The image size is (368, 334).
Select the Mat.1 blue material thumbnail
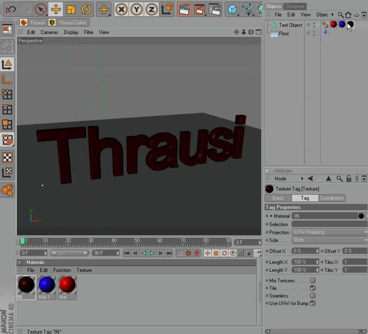click(46, 288)
